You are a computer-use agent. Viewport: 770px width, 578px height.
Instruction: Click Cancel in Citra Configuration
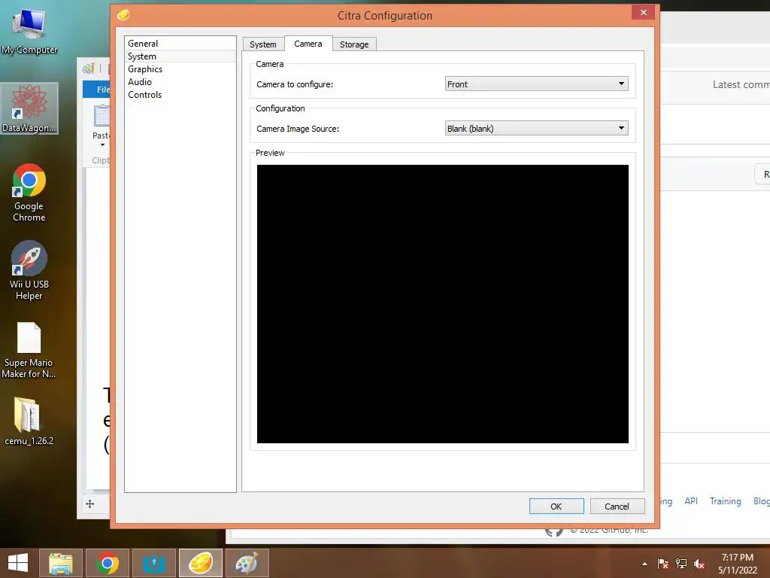tap(617, 507)
